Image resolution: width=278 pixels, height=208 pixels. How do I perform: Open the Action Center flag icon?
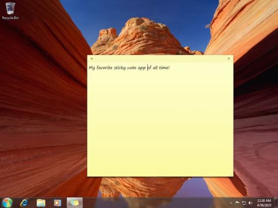[238, 203]
